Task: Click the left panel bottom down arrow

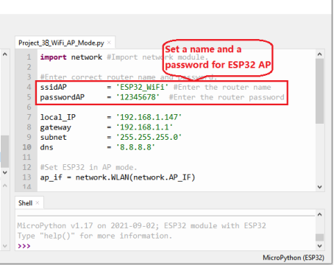Action: click(4, 246)
